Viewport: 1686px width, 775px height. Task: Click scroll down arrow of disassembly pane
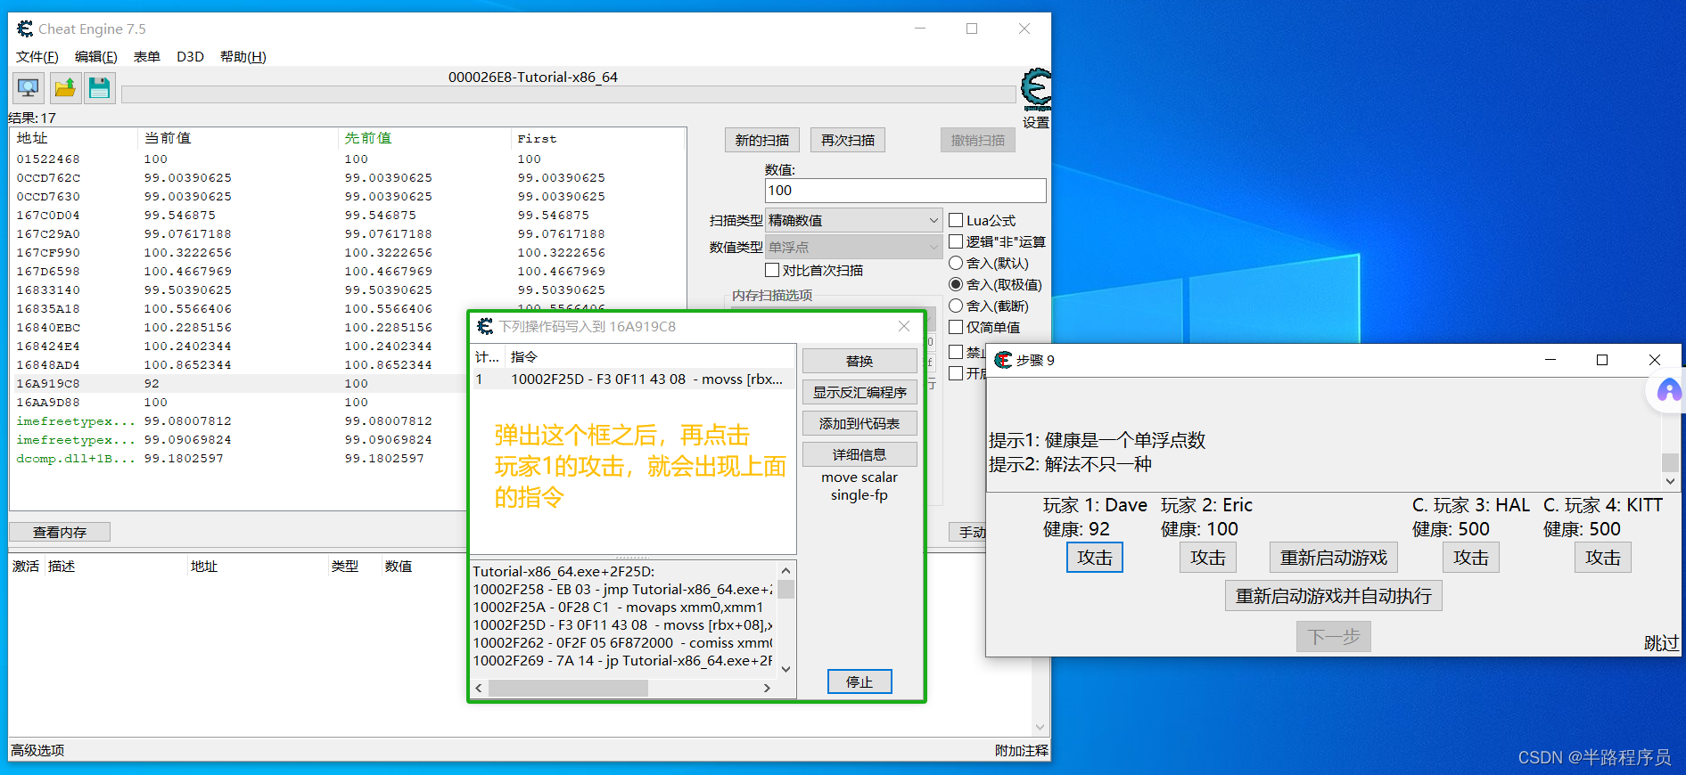[785, 669]
